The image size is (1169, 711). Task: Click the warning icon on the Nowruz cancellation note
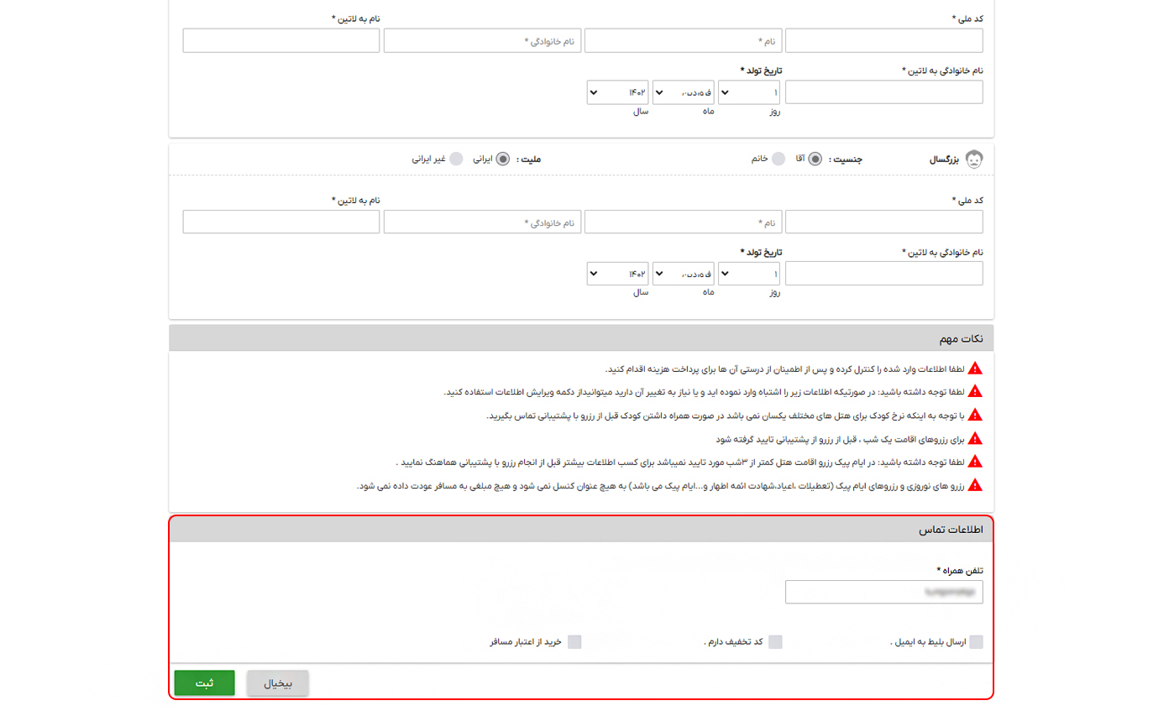[x=975, y=484]
